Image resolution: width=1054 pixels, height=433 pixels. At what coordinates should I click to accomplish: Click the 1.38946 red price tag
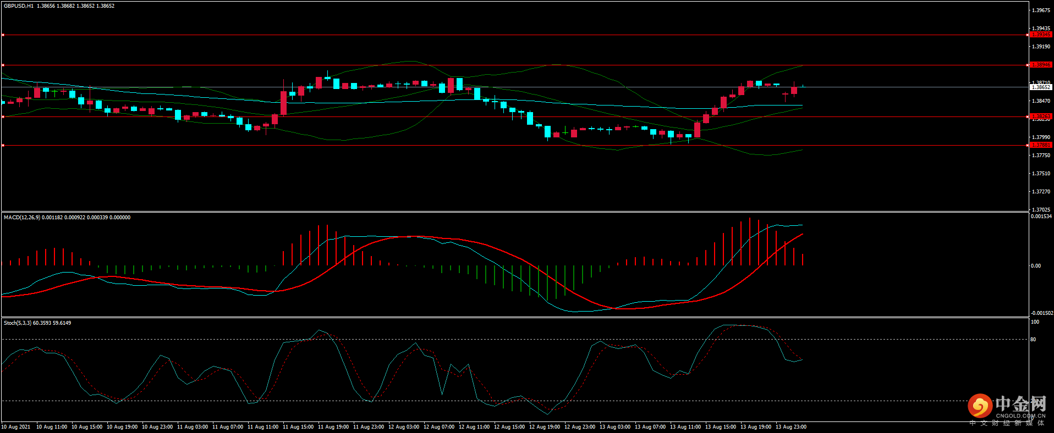[1041, 65]
